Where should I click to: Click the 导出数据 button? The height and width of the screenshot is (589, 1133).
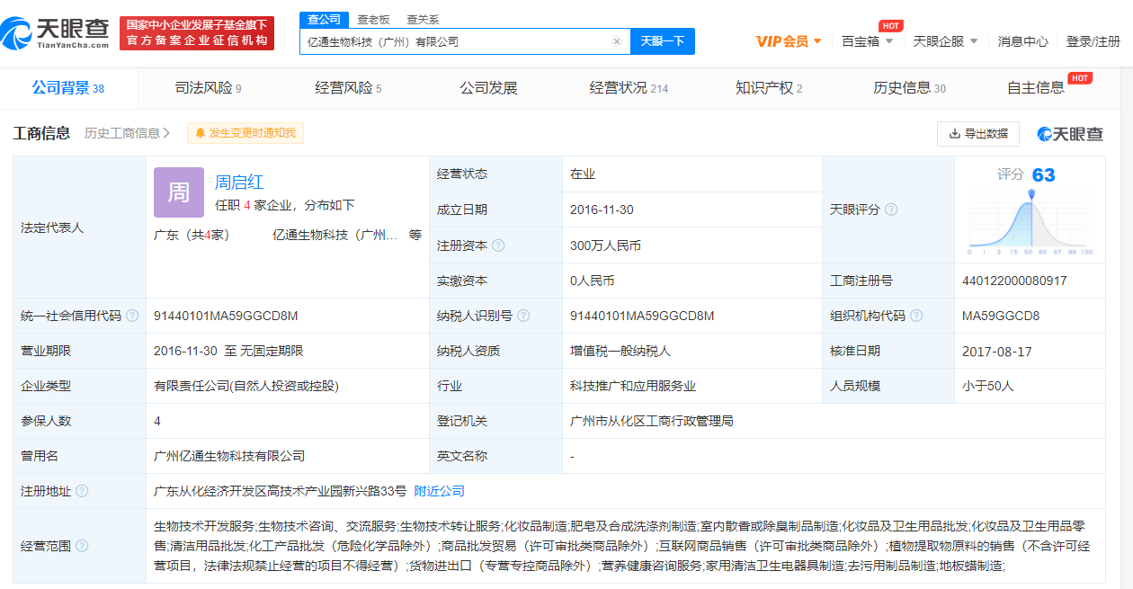pyautogui.click(x=977, y=133)
